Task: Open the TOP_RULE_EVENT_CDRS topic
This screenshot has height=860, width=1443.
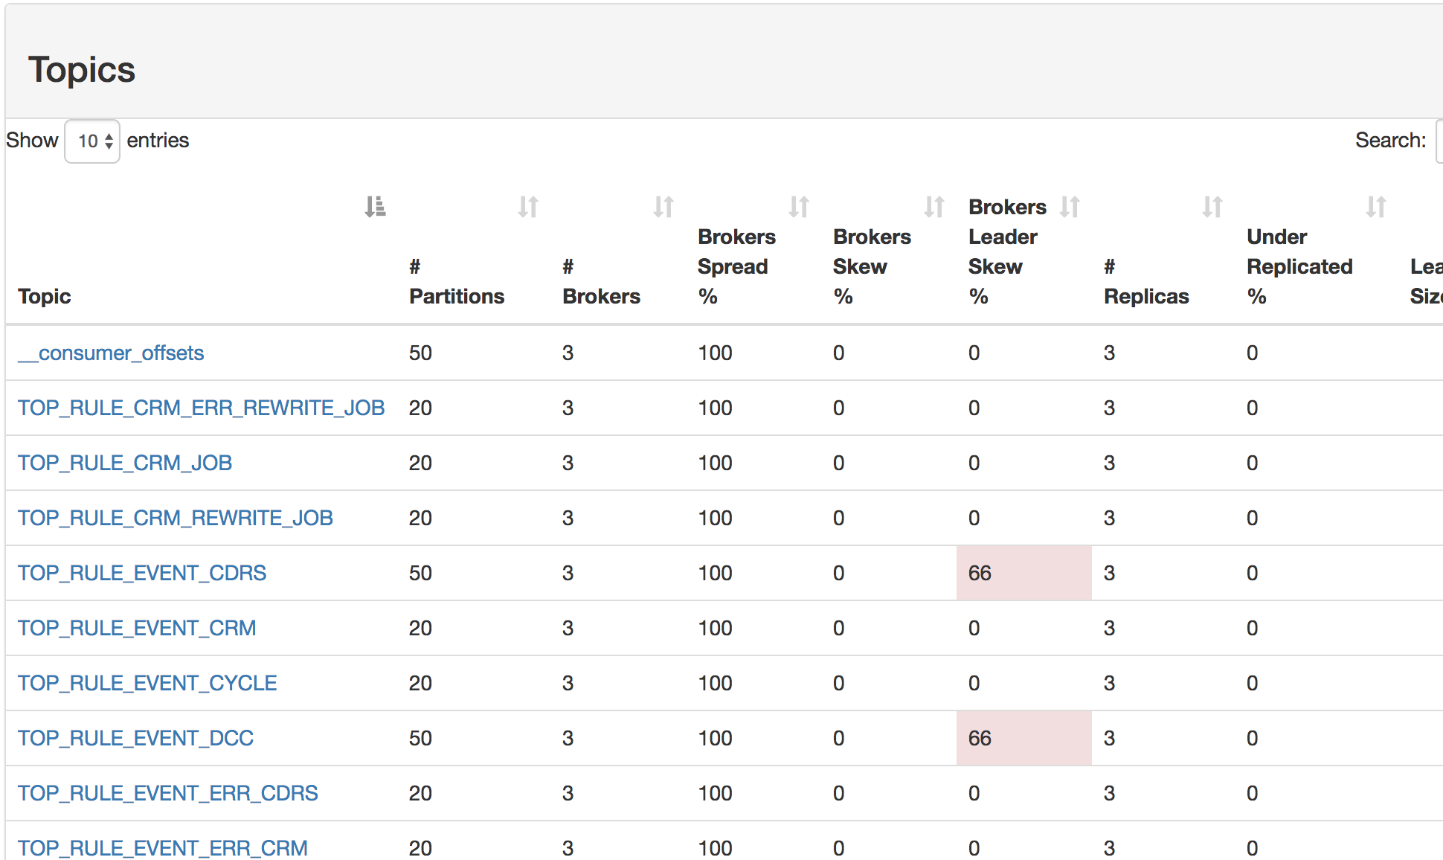Action: click(141, 573)
